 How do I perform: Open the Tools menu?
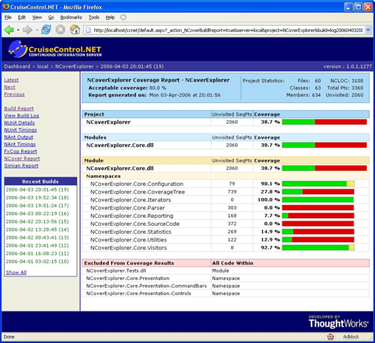(x=94, y=17)
